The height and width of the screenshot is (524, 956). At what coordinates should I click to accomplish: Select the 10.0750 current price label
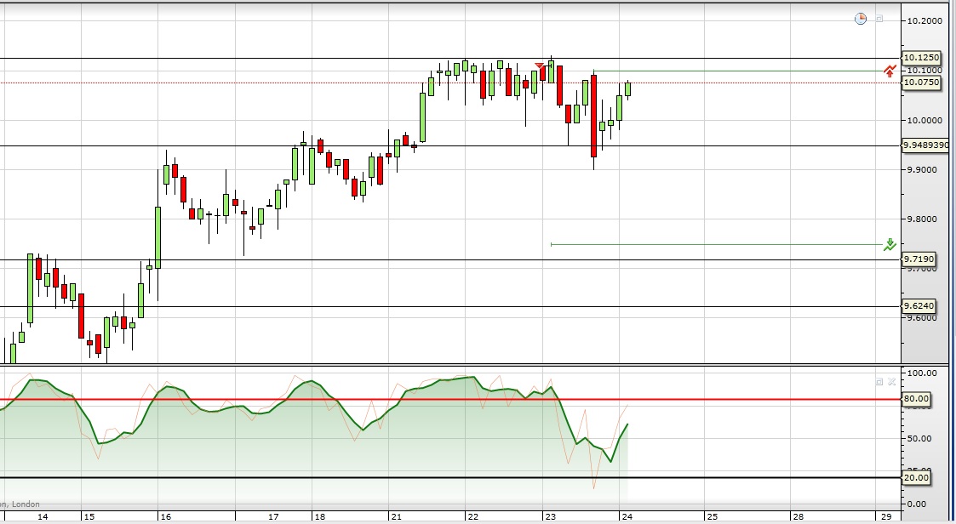tap(920, 83)
